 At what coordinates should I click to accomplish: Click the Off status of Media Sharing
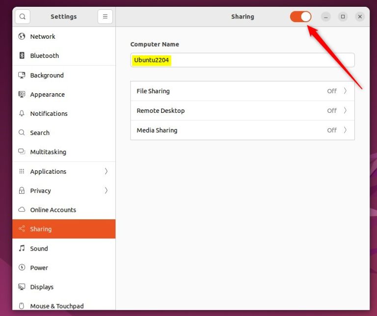(x=332, y=130)
